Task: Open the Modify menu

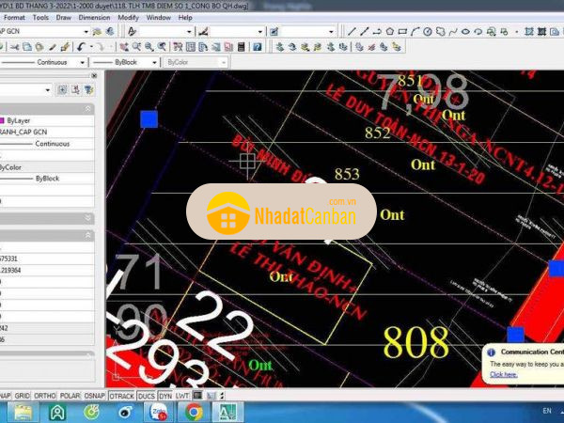Action: [x=129, y=17]
